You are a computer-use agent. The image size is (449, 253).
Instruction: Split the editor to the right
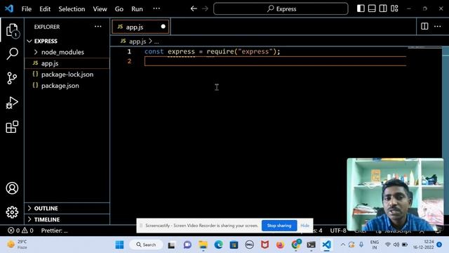tap(424, 27)
